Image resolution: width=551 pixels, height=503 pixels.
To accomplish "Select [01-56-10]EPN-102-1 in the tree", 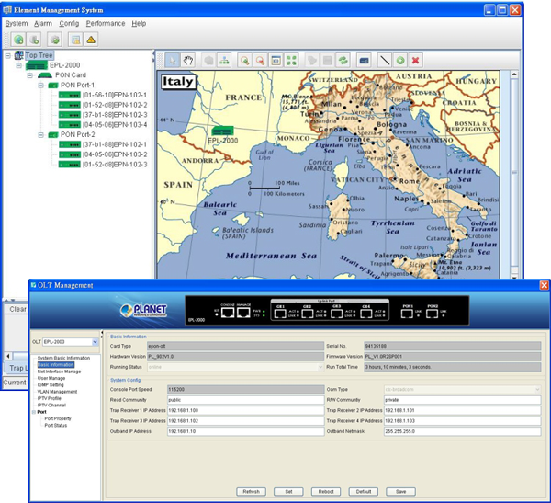I will pos(115,95).
